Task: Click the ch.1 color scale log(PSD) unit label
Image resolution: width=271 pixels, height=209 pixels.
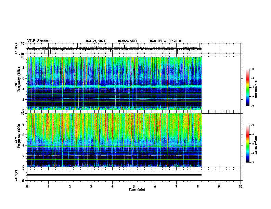Action: click(256, 89)
